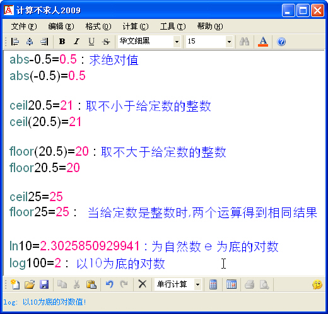The width and height of the screenshot is (328, 314).
Task: Center-align text using toolbar icon
Action: [30, 42]
